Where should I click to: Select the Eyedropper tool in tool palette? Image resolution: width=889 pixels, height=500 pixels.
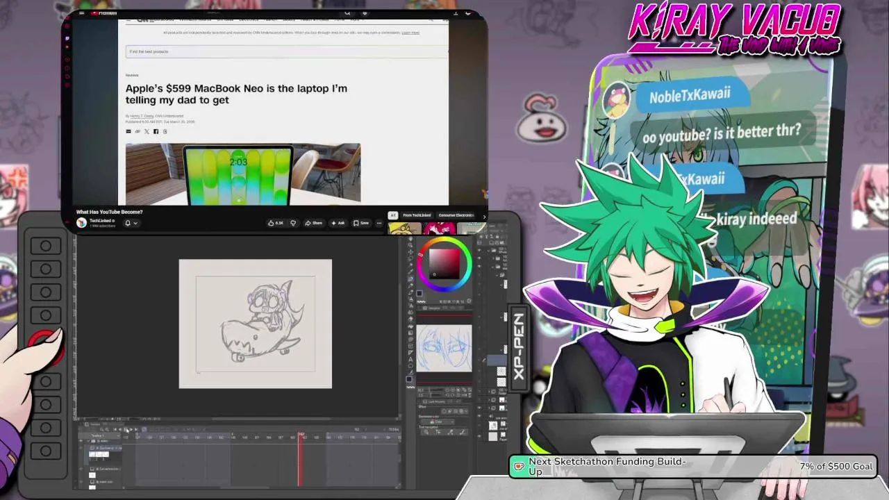[x=410, y=272]
